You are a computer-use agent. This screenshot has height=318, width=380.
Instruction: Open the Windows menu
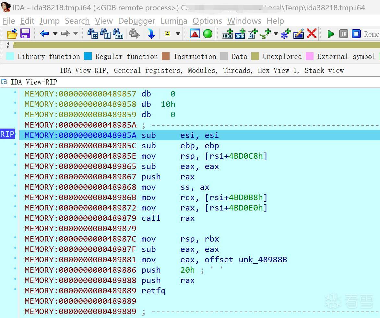coord(244,21)
